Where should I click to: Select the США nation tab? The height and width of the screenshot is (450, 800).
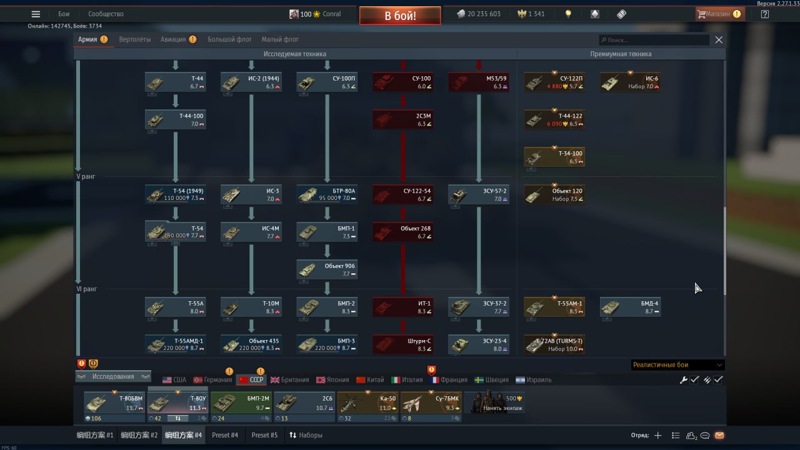pyautogui.click(x=174, y=380)
